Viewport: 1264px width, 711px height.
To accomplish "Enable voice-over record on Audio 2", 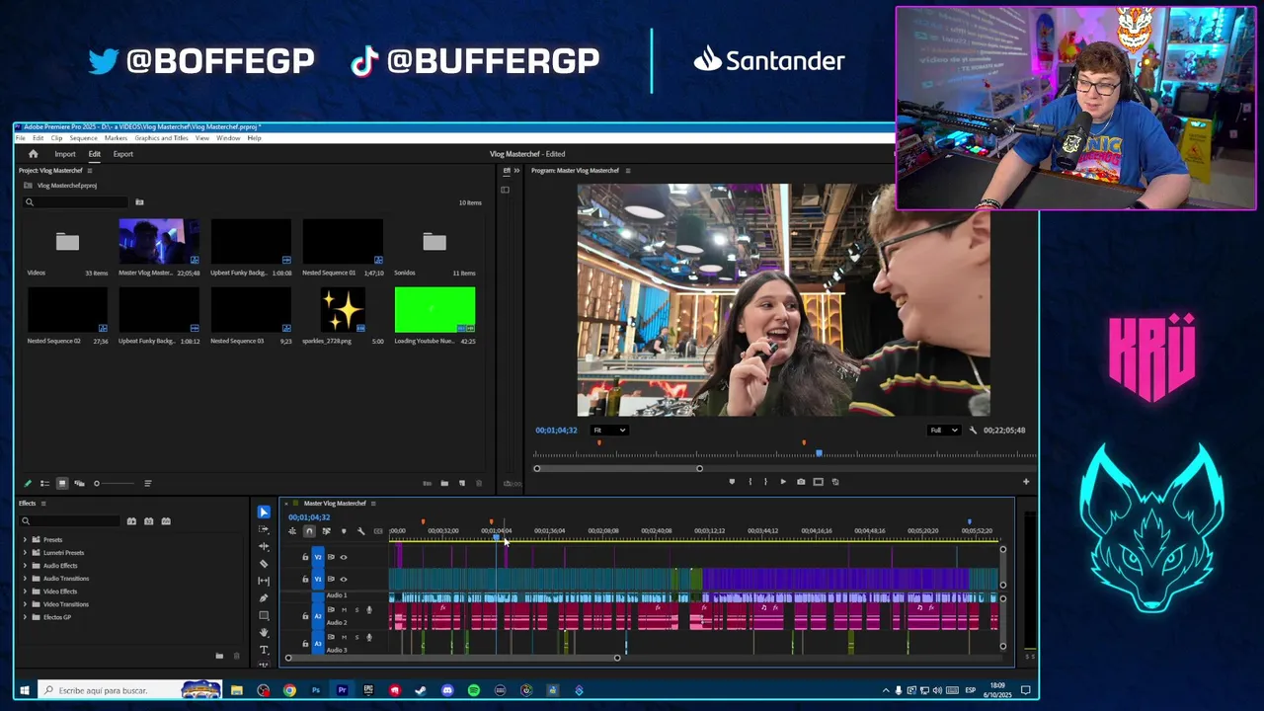I will click(x=369, y=610).
